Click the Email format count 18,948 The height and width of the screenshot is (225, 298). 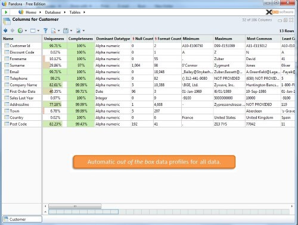pos(159,72)
